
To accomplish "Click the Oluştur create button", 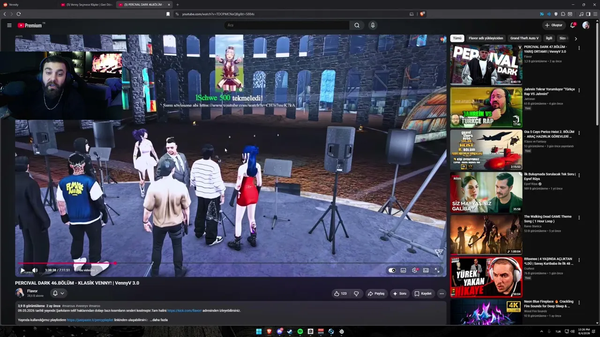I will 554,25.
